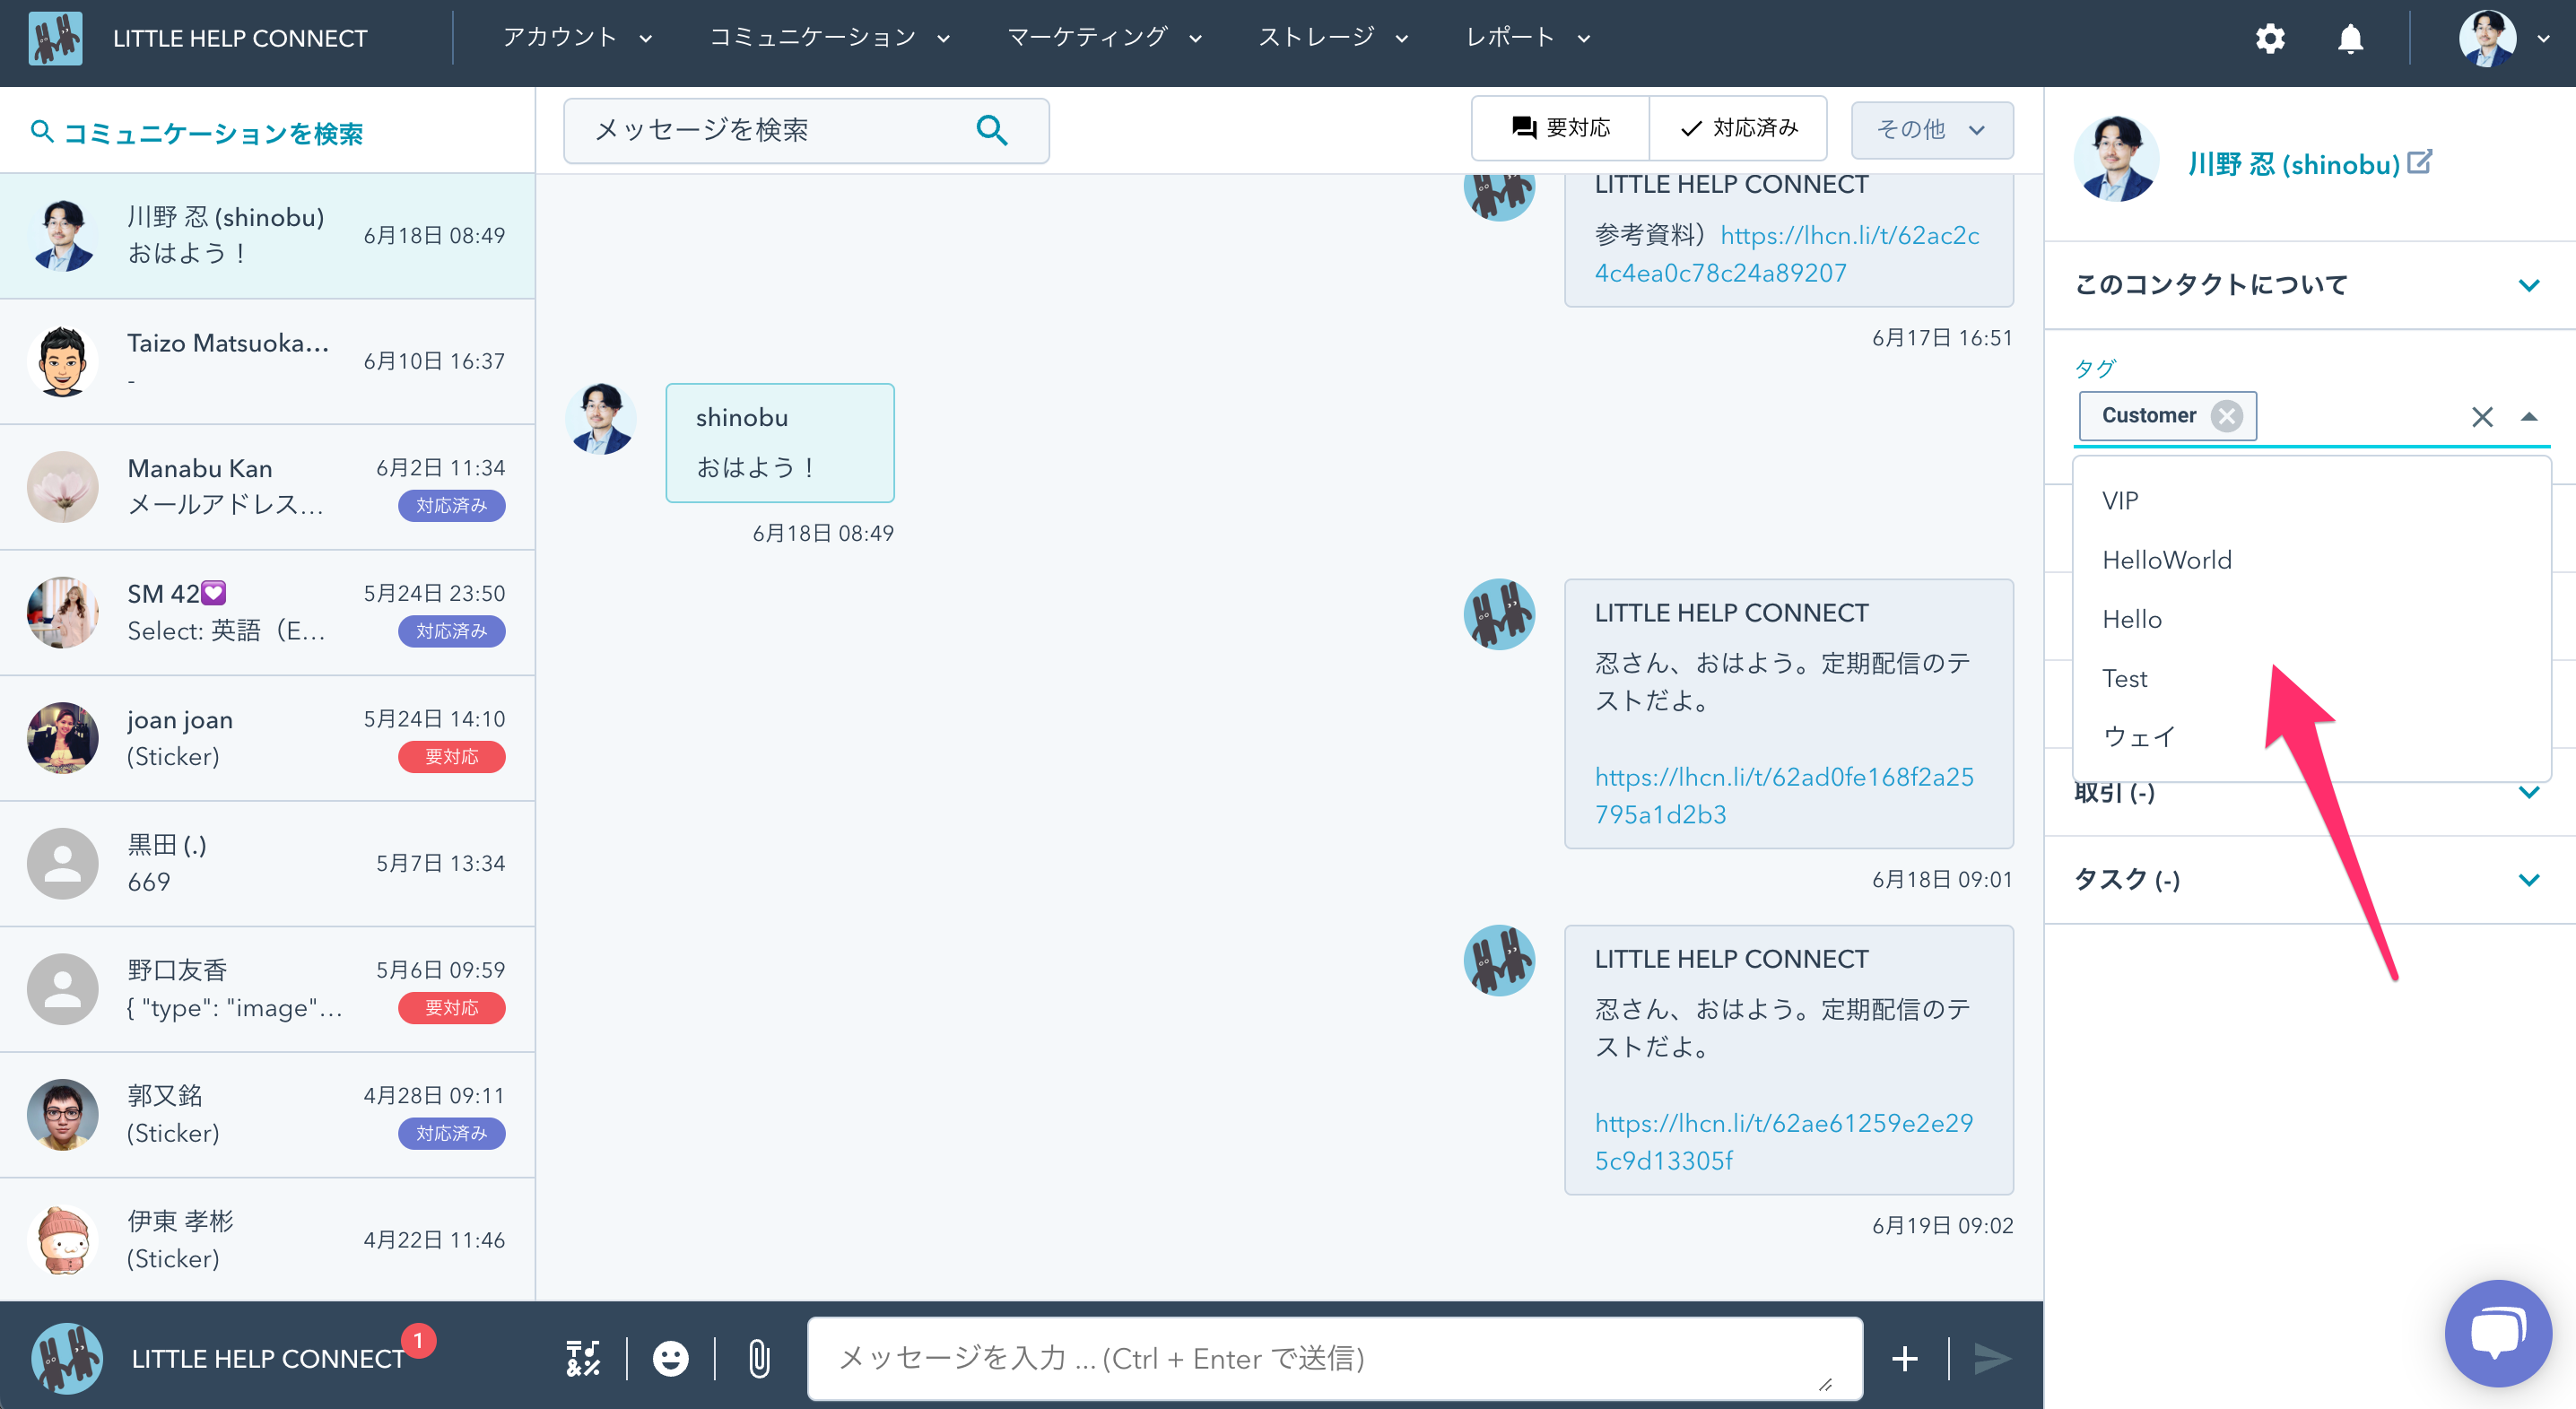Click the plus icon beside message input
This screenshot has height=1409, width=2576.
1905,1358
